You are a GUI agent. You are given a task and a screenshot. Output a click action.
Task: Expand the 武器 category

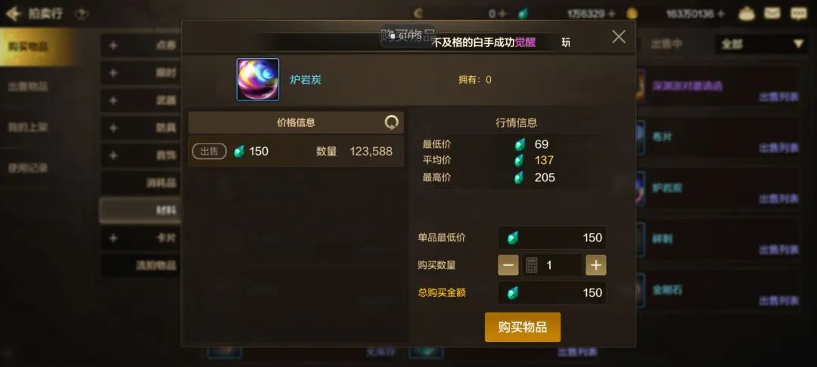[140, 100]
